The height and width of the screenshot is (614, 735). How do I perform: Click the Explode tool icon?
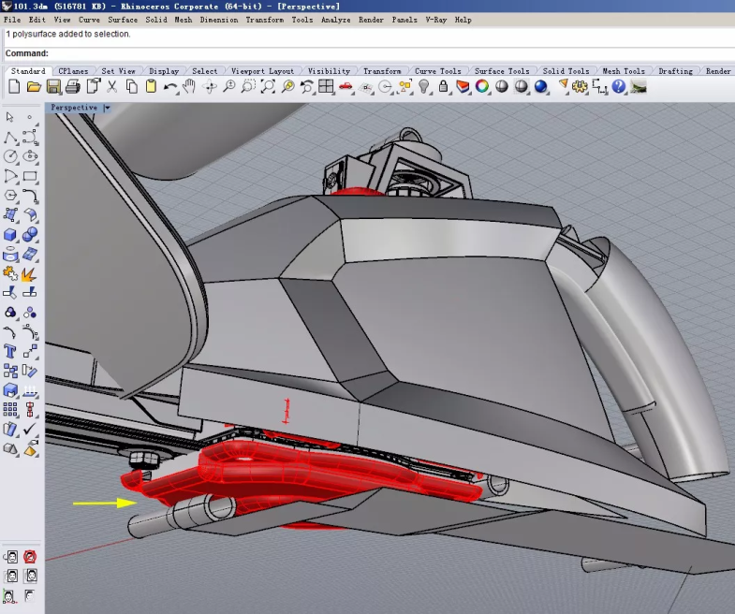pyautogui.click(x=29, y=273)
